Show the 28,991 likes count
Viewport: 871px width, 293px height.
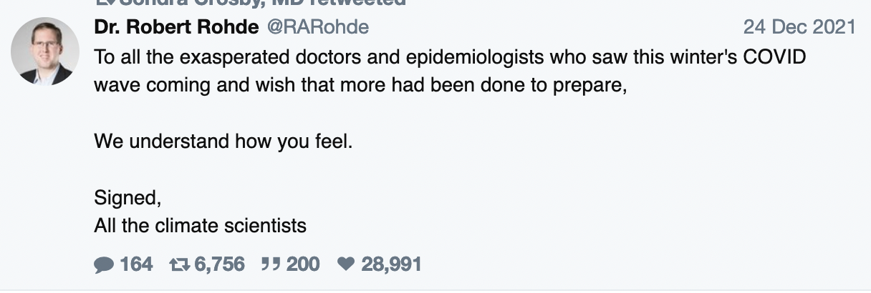click(x=391, y=265)
